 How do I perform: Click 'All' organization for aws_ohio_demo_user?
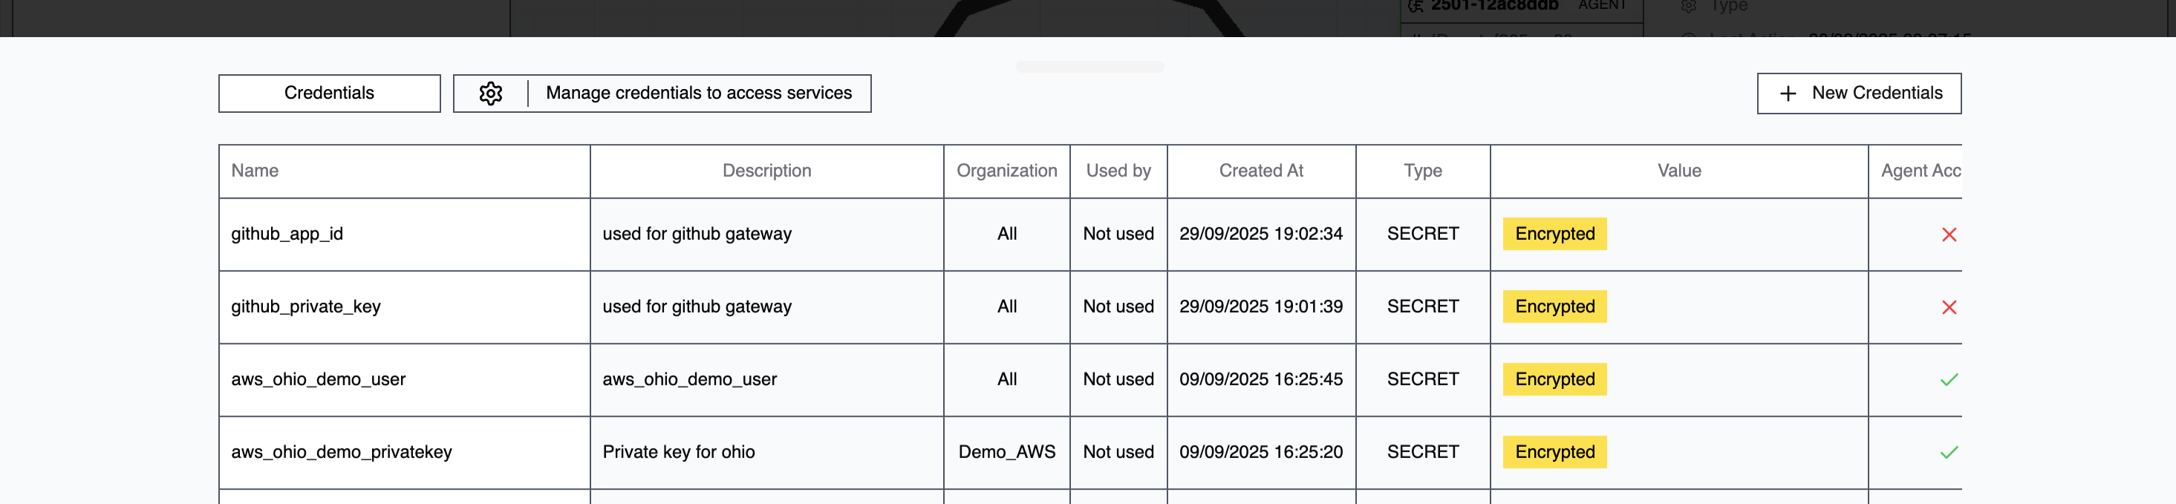(1007, 379)
